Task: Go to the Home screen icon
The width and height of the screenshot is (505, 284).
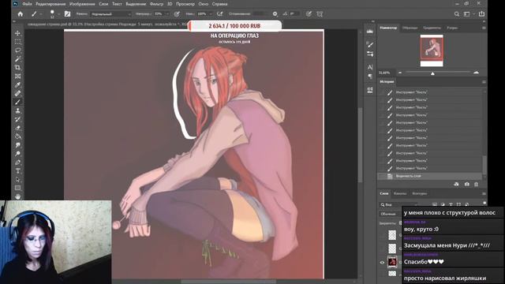Action: pyautogui.click(x=21, y=14)
